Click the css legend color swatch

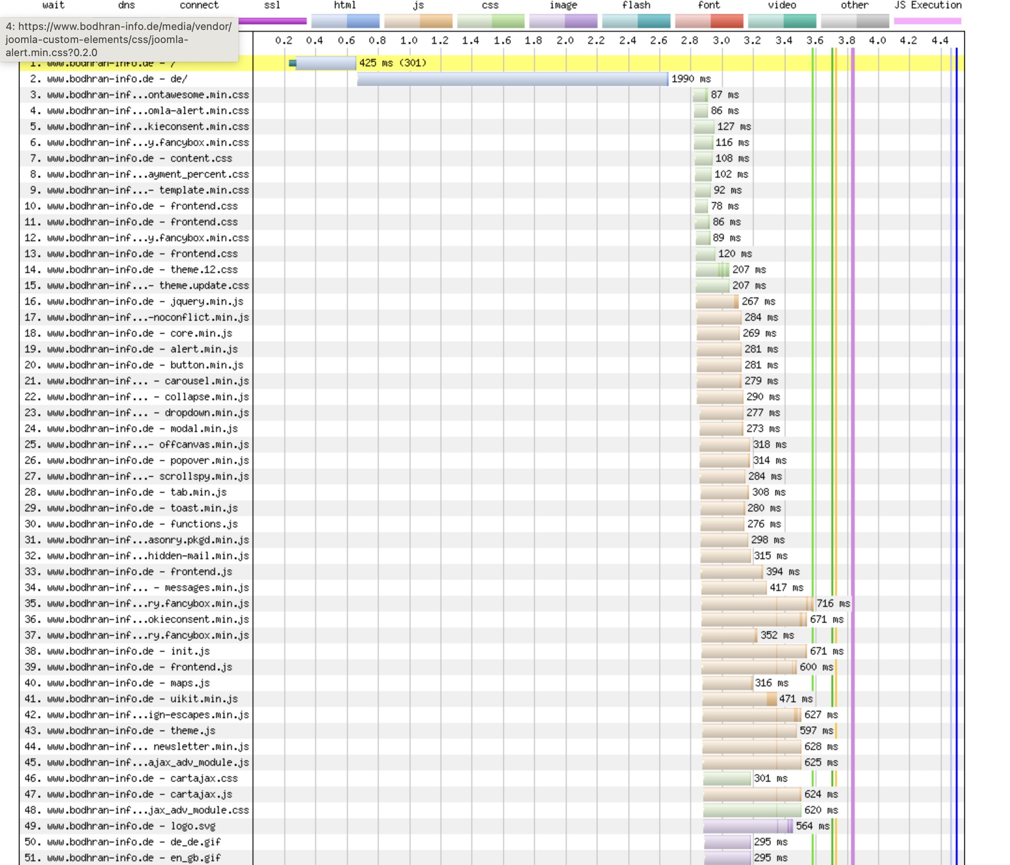pyautogui.click(x=491, y=21)
